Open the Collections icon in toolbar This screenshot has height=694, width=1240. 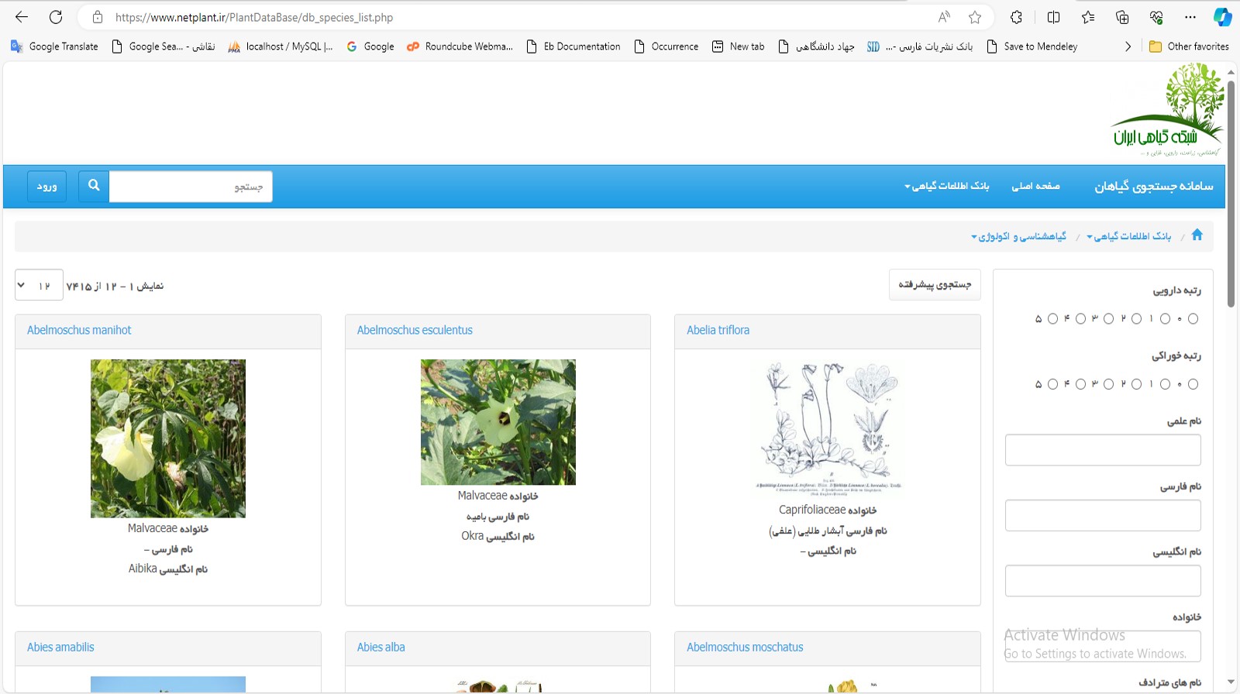[x=1122, y=17]
